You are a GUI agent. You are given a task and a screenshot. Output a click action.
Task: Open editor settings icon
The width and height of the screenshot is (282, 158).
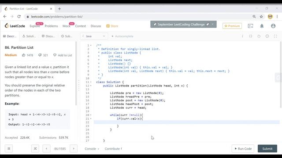267,36
